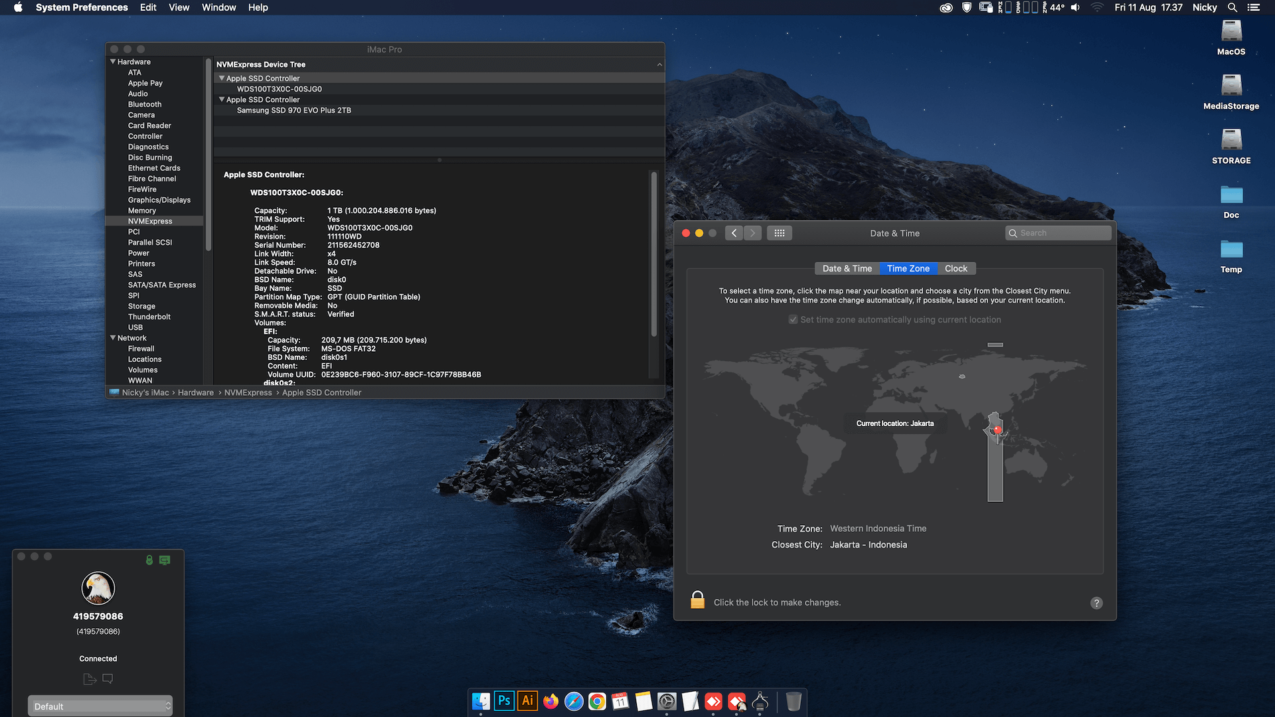Viewport: 1275px width, 717px height.
Task: Toggle set time zone automatically checkbox
Action: [x=793, y=319]
